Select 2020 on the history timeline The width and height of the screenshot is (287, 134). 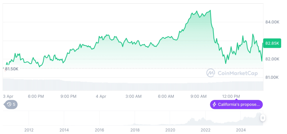(170, 130)
